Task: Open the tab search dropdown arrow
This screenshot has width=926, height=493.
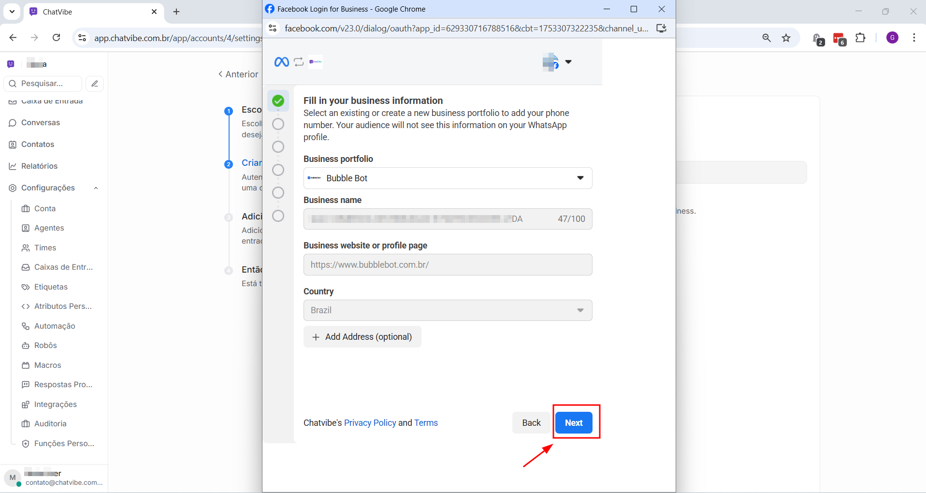Action: click(x=12, y=12)
